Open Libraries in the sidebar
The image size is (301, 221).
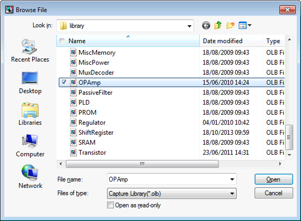(30, 114)
